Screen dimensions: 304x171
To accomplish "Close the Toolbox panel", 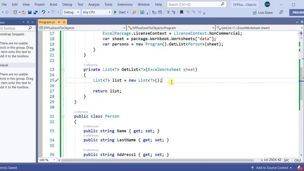I will 33,22.
